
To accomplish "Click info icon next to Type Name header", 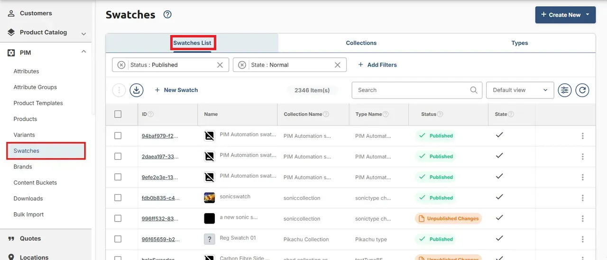I will coord(386,114).
